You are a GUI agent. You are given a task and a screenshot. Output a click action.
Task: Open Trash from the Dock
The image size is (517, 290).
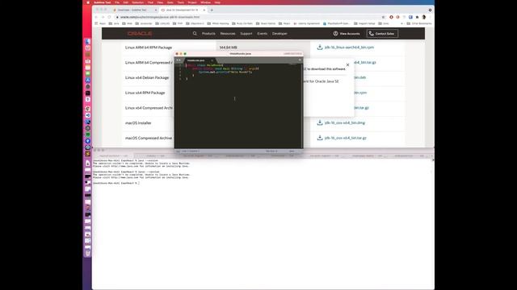(88, 254)
